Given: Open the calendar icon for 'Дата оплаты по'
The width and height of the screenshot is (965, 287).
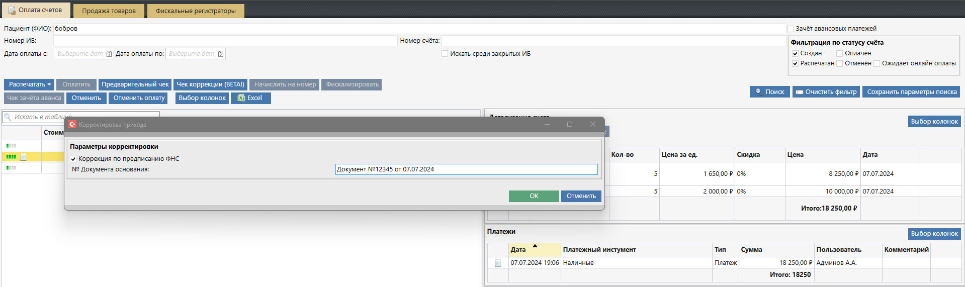Looking at the screenshot, I should point(221,54).
